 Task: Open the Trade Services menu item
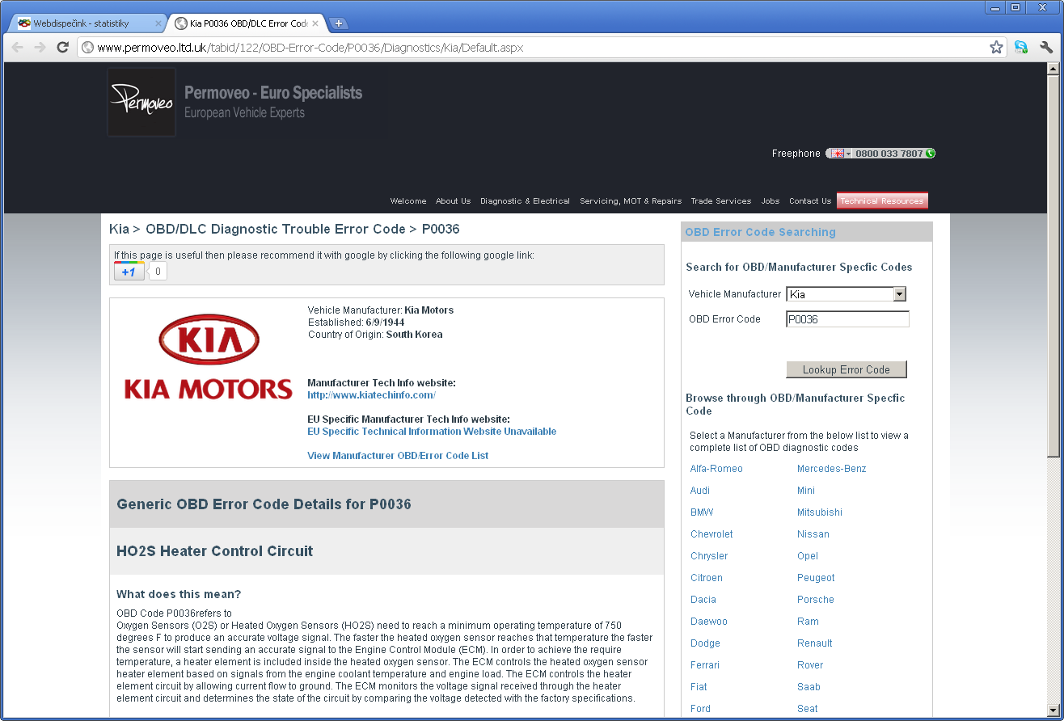[x=720, y=201]
